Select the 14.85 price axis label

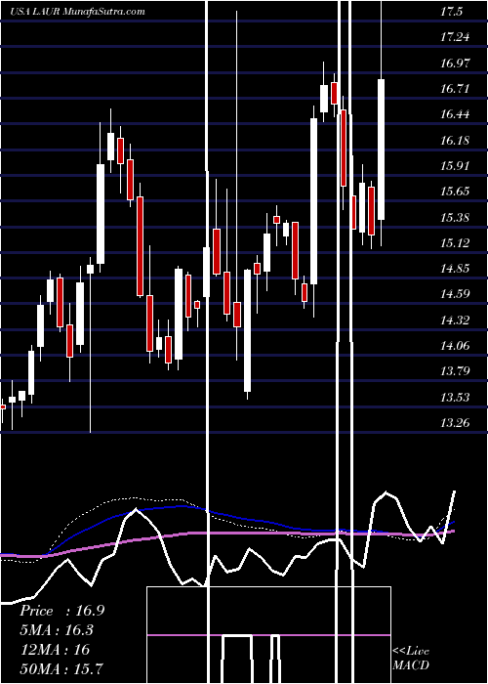click(455, 269)
